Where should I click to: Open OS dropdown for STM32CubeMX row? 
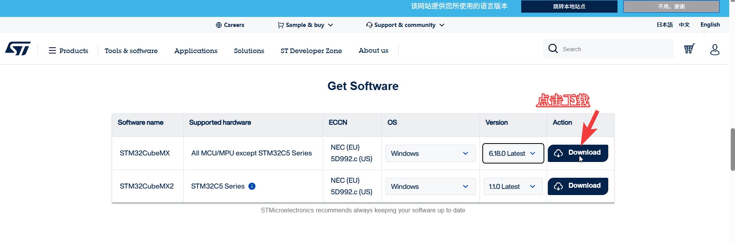tap(430, 154)
